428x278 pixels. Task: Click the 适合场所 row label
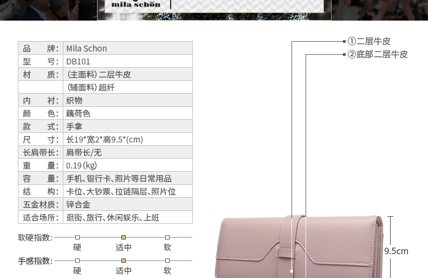pos(41,217)
